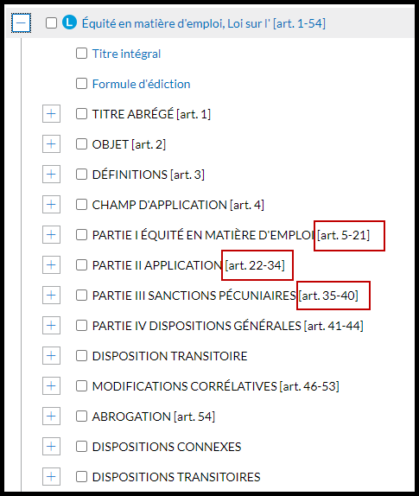Viewport: 419px width, 496px height.
Task: Expand the TITRE ABRÉGÉ section
Action: 51,114
